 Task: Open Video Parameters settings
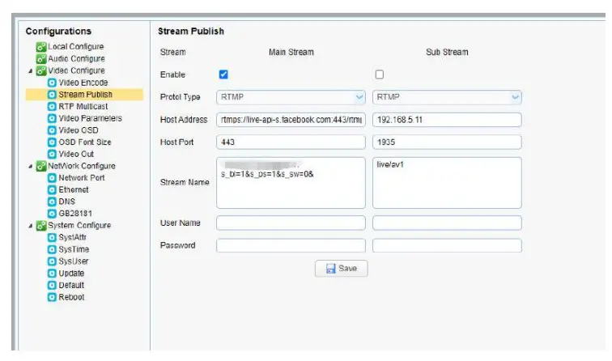[x=90, y=118]
